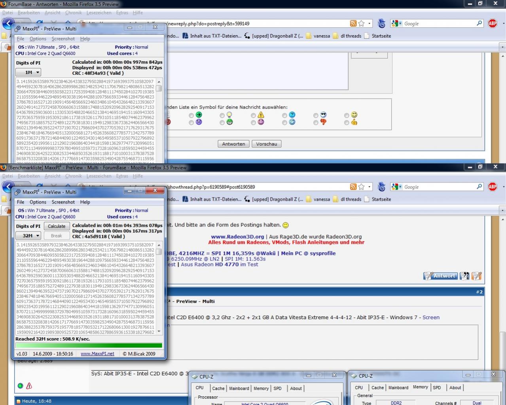Open tab list dropdown in top Firefox window
The image size is (506, 405).
[502, 47]
